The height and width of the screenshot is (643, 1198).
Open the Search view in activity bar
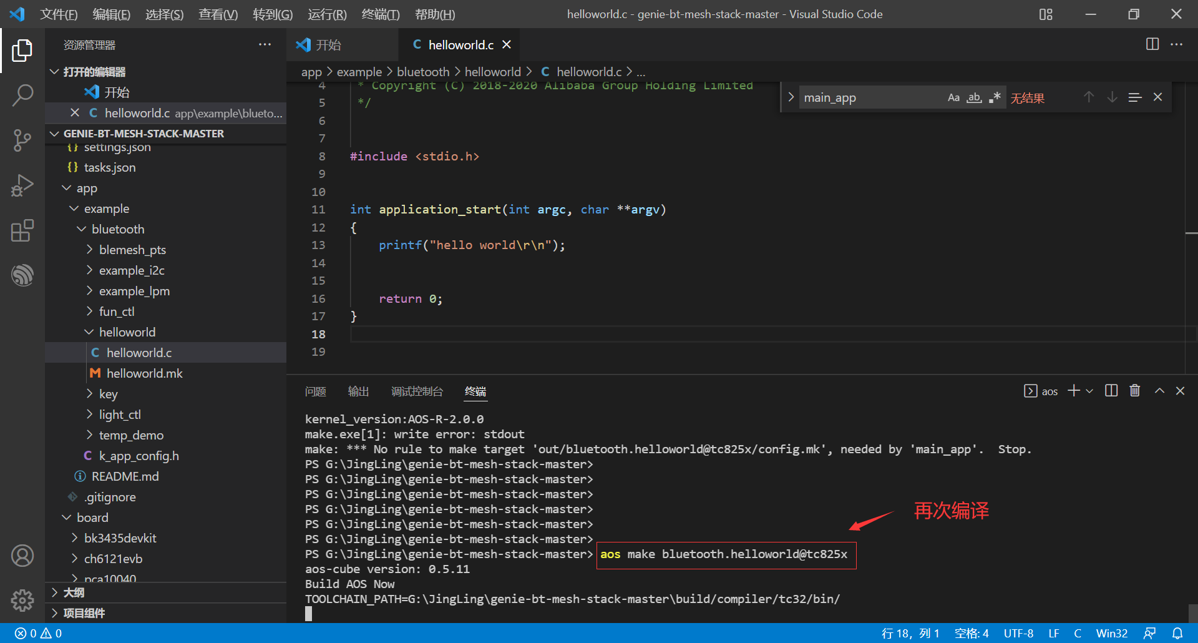click(x=22, y=96)
